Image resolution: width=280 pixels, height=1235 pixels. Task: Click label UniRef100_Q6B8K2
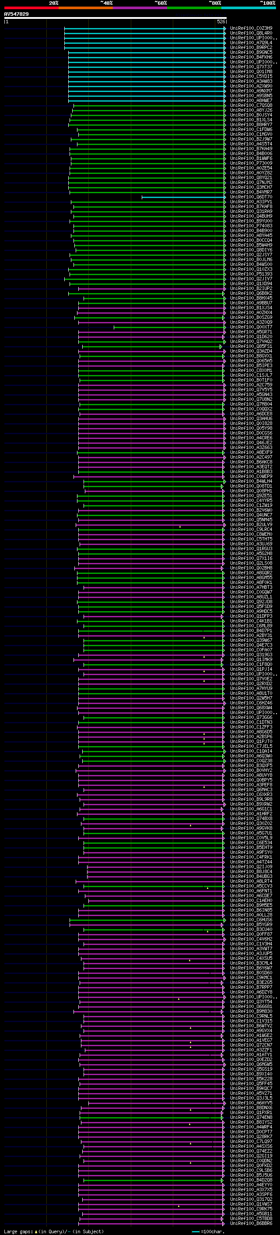(251, 294)
